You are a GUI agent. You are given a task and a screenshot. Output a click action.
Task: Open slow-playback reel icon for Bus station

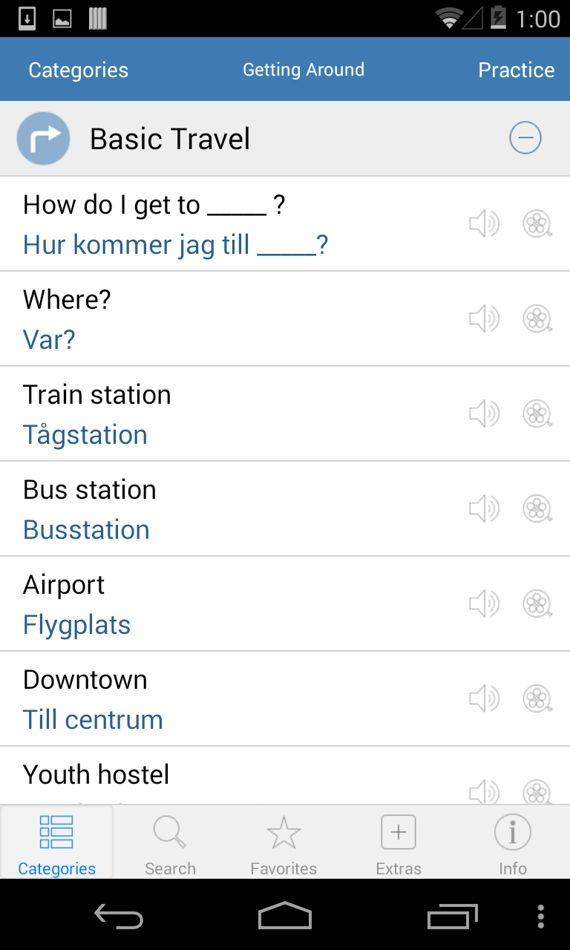click(x=537, y=508)
